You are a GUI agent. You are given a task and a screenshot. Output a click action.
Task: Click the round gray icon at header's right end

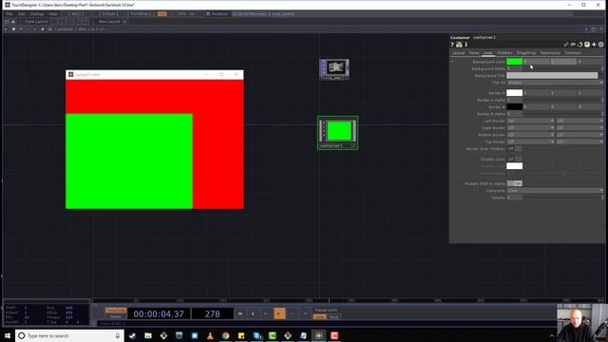(601, 45)
